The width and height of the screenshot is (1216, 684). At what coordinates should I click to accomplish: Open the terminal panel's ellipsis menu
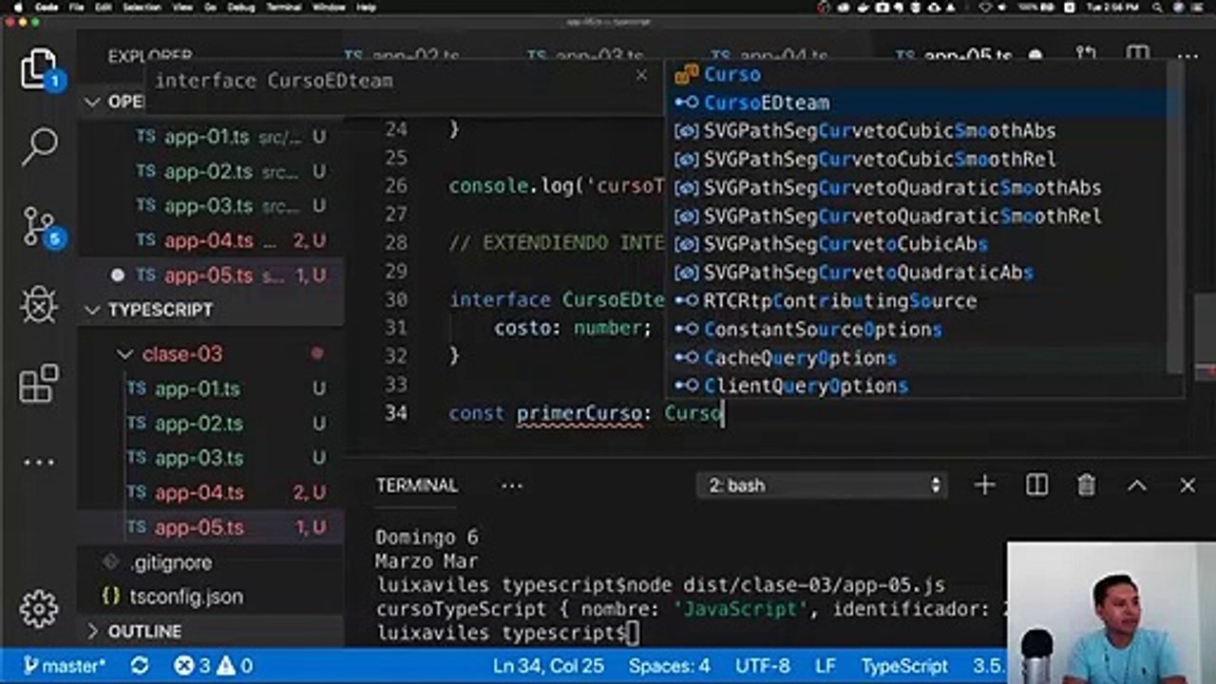(512, 485)
